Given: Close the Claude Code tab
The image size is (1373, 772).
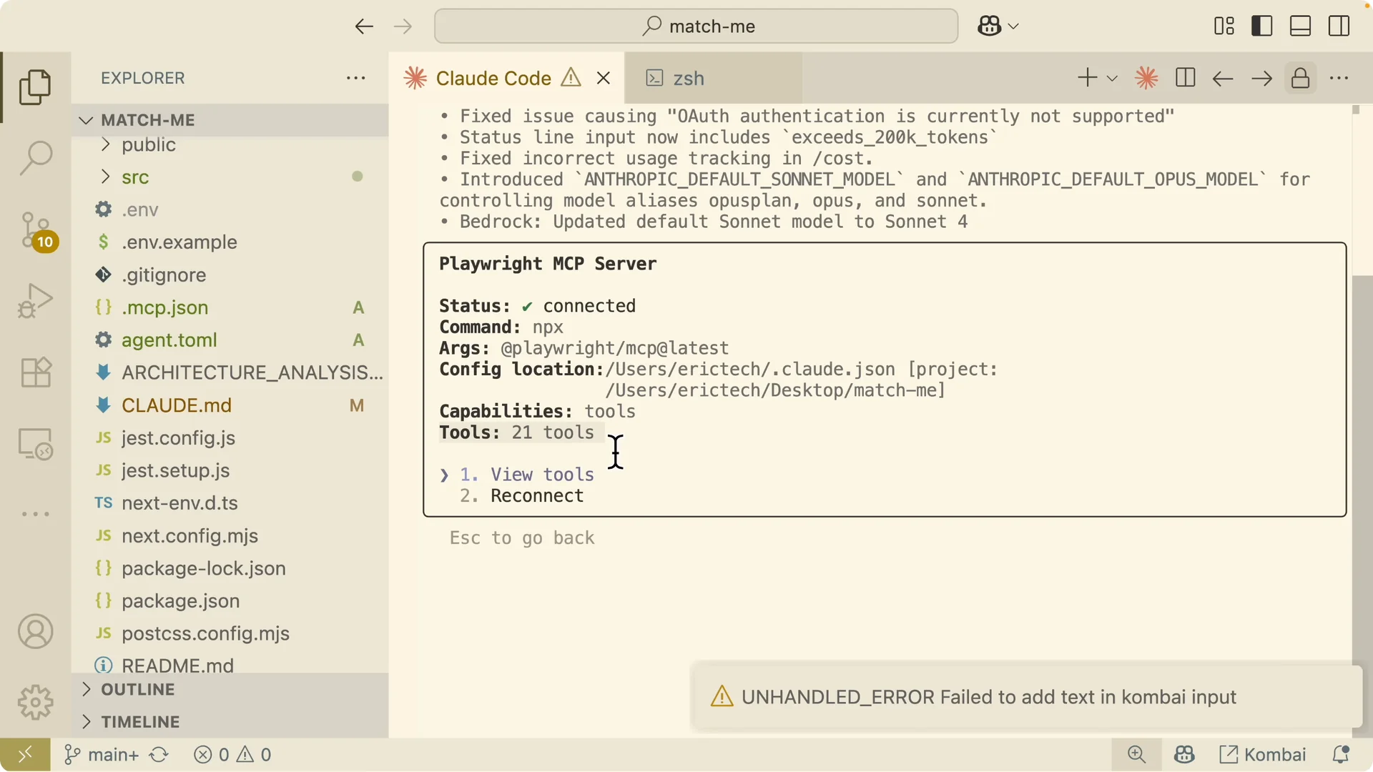Looking at the screenshot, I should coord(604,78).
